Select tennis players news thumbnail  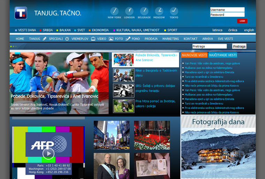tap(123, 60)
